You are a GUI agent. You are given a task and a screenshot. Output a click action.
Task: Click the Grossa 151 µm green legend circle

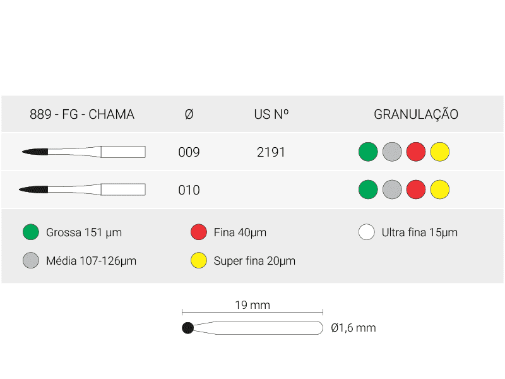coord(31,232)
